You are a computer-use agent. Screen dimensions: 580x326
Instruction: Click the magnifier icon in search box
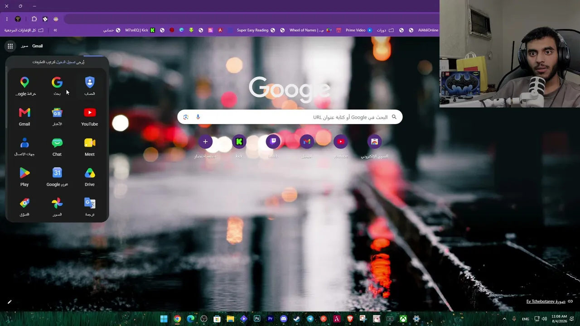click(394, 117)
